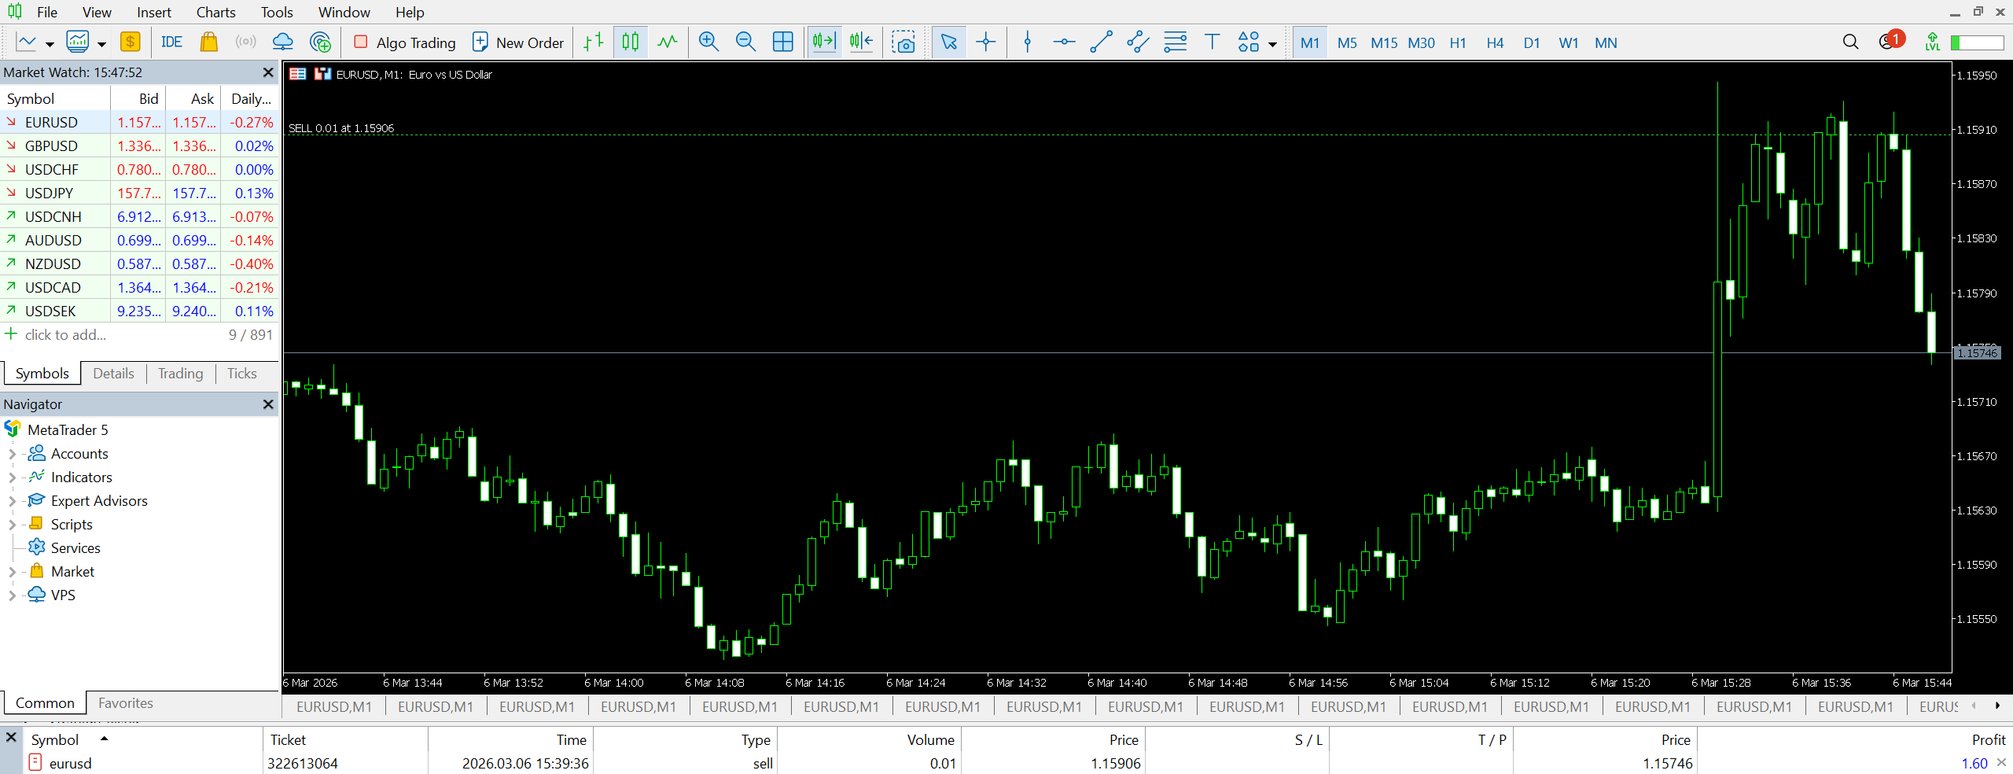Open the Insert menu
Viewport: 2013px width, 774px height.
click(x=154, y=12)
